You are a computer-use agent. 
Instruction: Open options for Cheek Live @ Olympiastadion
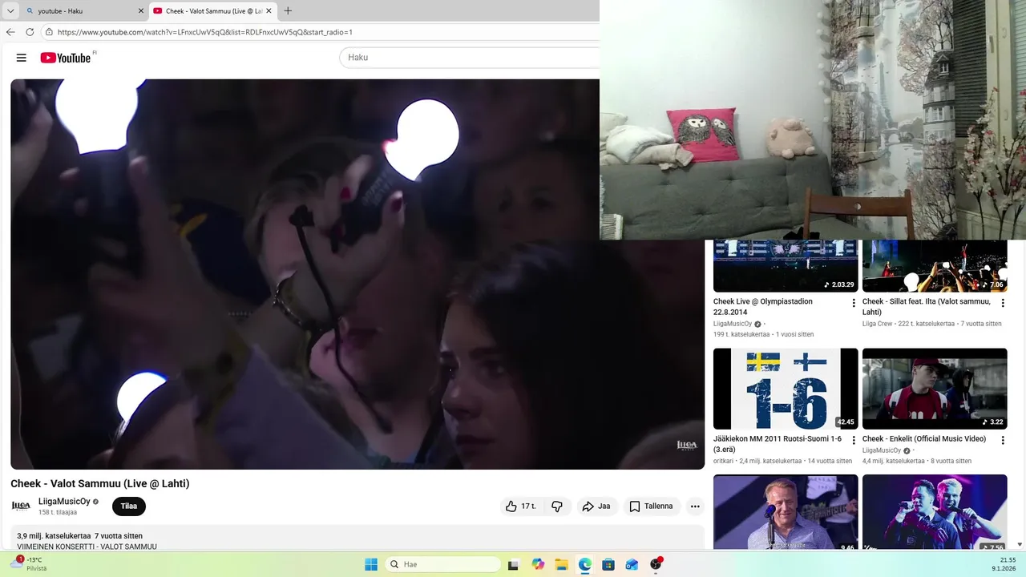pyautogui.click(x=854, y=303)
